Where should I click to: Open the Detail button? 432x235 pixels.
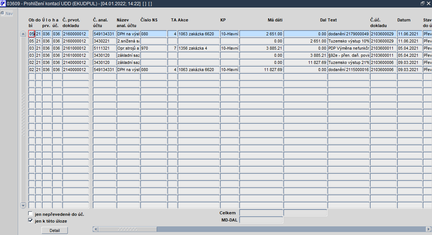[x=55, y=230]
